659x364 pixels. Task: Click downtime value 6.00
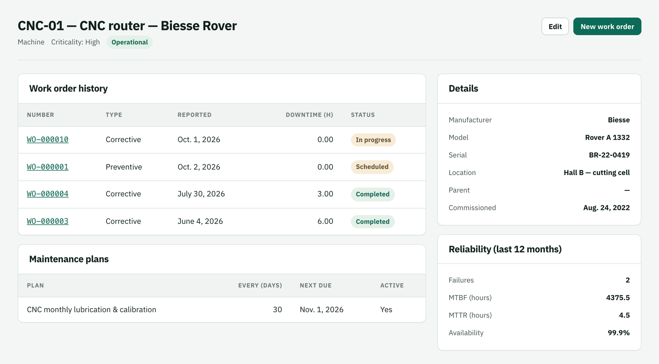325,221
